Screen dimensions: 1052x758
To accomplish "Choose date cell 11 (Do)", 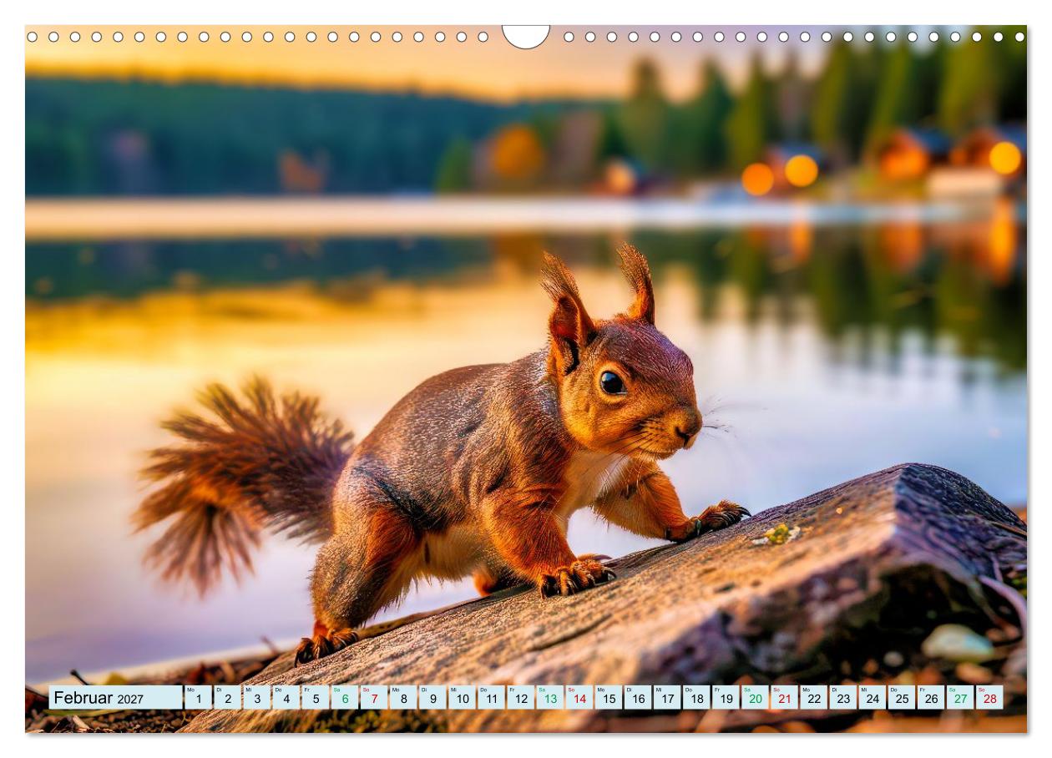I will pos(491,698).
